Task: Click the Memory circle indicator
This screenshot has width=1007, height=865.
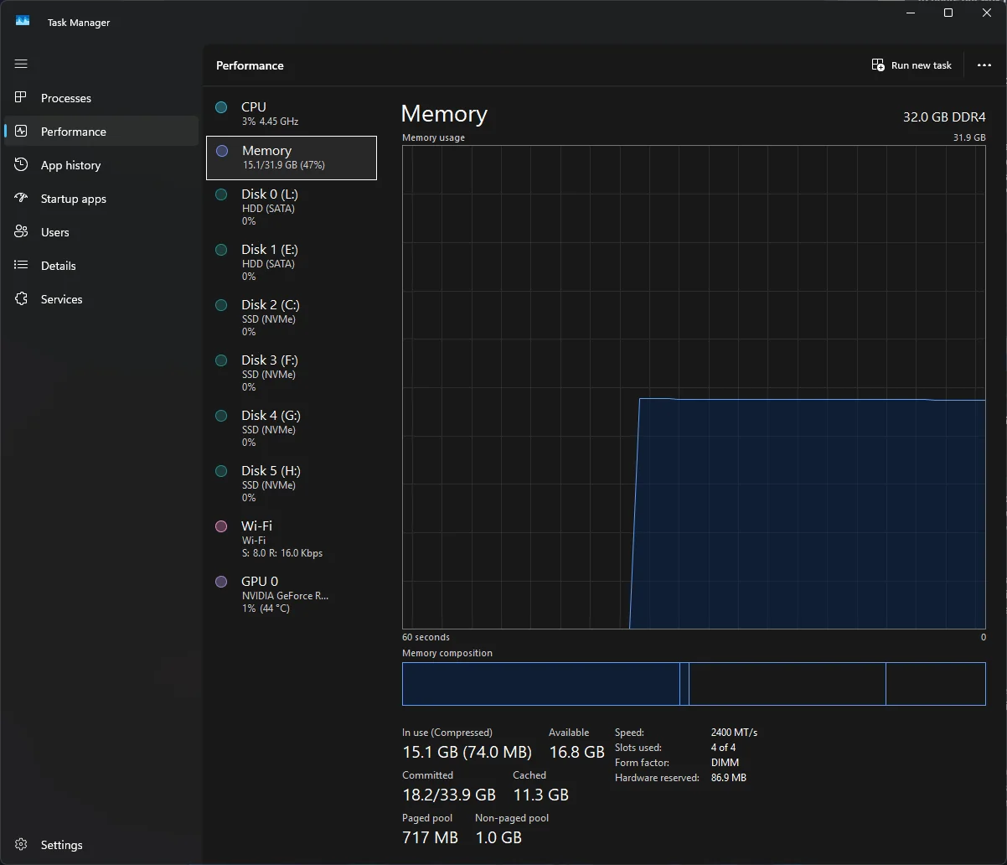Action: tap(222, 151)
